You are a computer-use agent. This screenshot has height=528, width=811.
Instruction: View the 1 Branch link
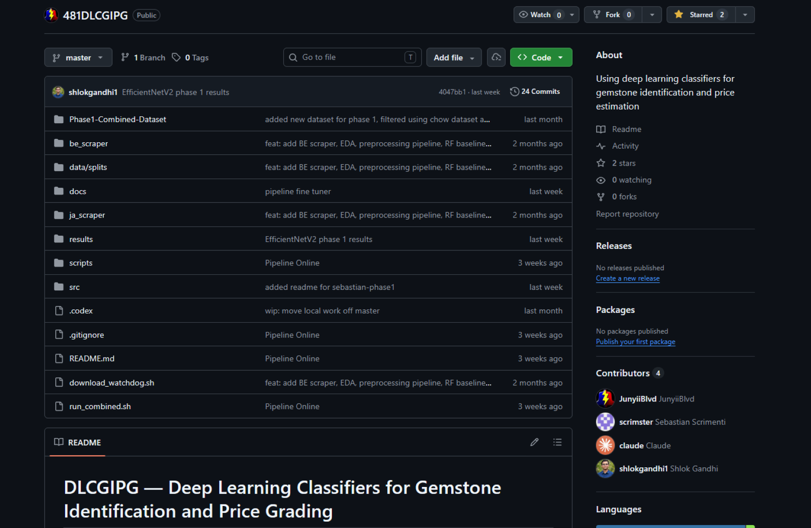click(x=143, y=58)
